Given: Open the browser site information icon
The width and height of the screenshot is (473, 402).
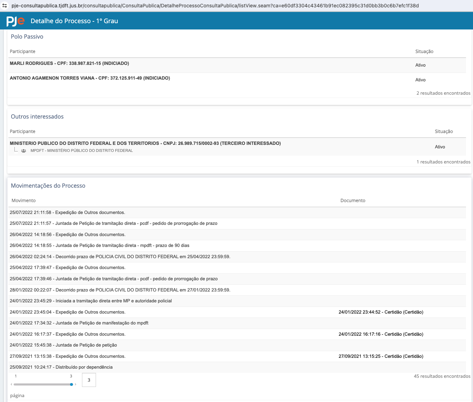Looking at the screenshot, I should tap(5, 6).
